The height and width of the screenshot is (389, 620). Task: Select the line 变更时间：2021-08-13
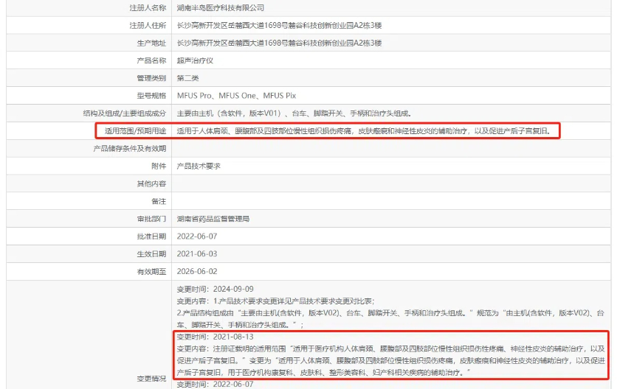(x=215, y=337)
